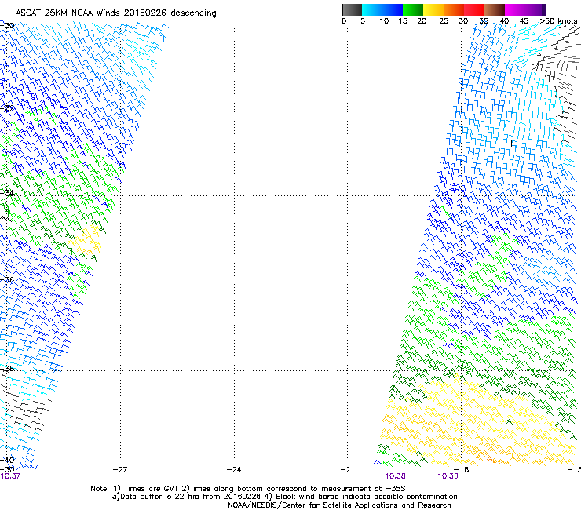Click the '-36' latitude axis label

[x=7, y=279]
